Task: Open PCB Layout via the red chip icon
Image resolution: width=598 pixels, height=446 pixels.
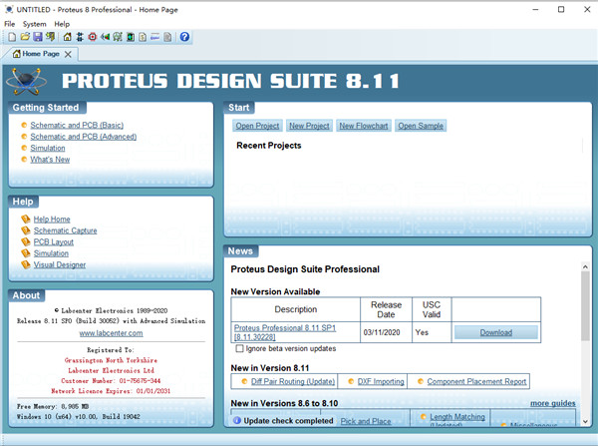Action: tap(93, 37)
